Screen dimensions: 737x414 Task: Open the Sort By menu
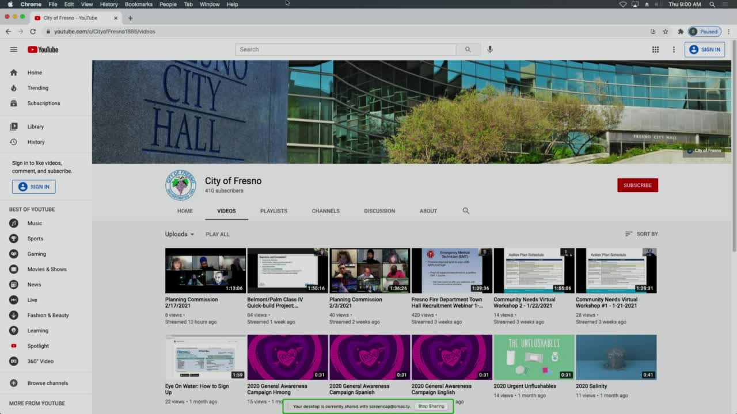641,234
